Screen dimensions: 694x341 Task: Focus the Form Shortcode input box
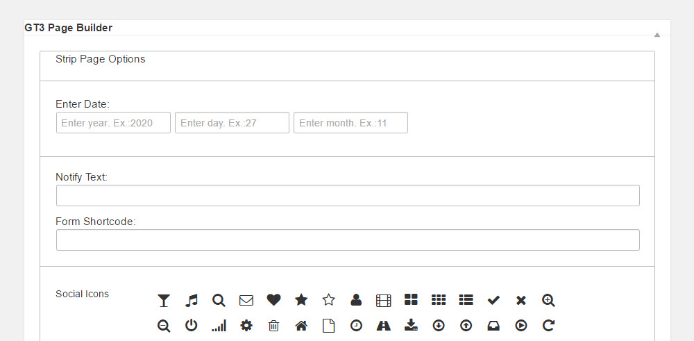pyautogui.click(x=348, y=240)
